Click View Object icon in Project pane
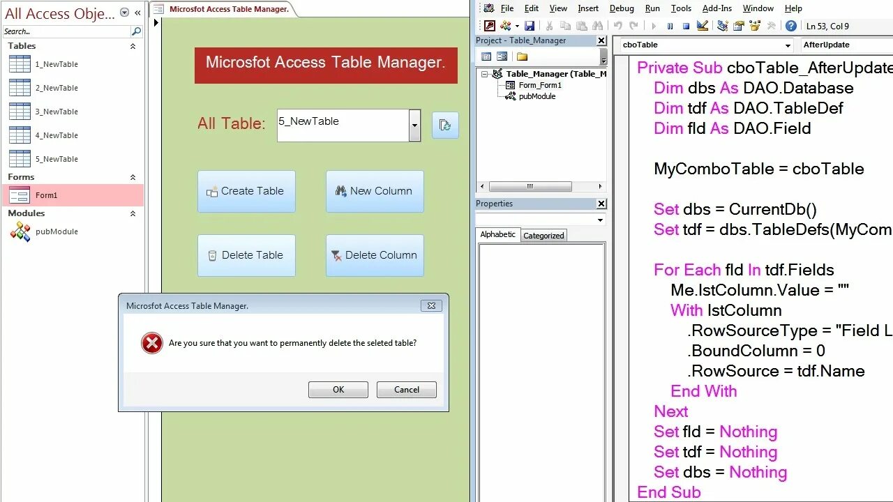Image resolution: width=893 pixels, height=502 pixels. (x=502, y=56)
